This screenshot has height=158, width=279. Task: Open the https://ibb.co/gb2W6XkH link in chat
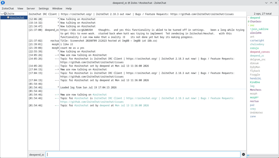click(x=76, y=30)
